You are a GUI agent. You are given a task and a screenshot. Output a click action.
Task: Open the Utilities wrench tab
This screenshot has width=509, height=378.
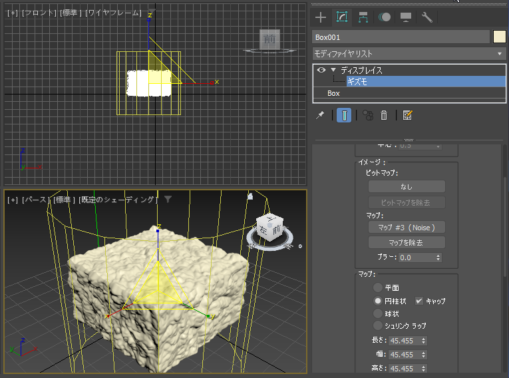tap(427, 17)
